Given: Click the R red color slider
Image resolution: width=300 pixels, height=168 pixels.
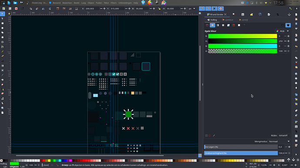Looking at the screenshot, I should pos(243,36).
